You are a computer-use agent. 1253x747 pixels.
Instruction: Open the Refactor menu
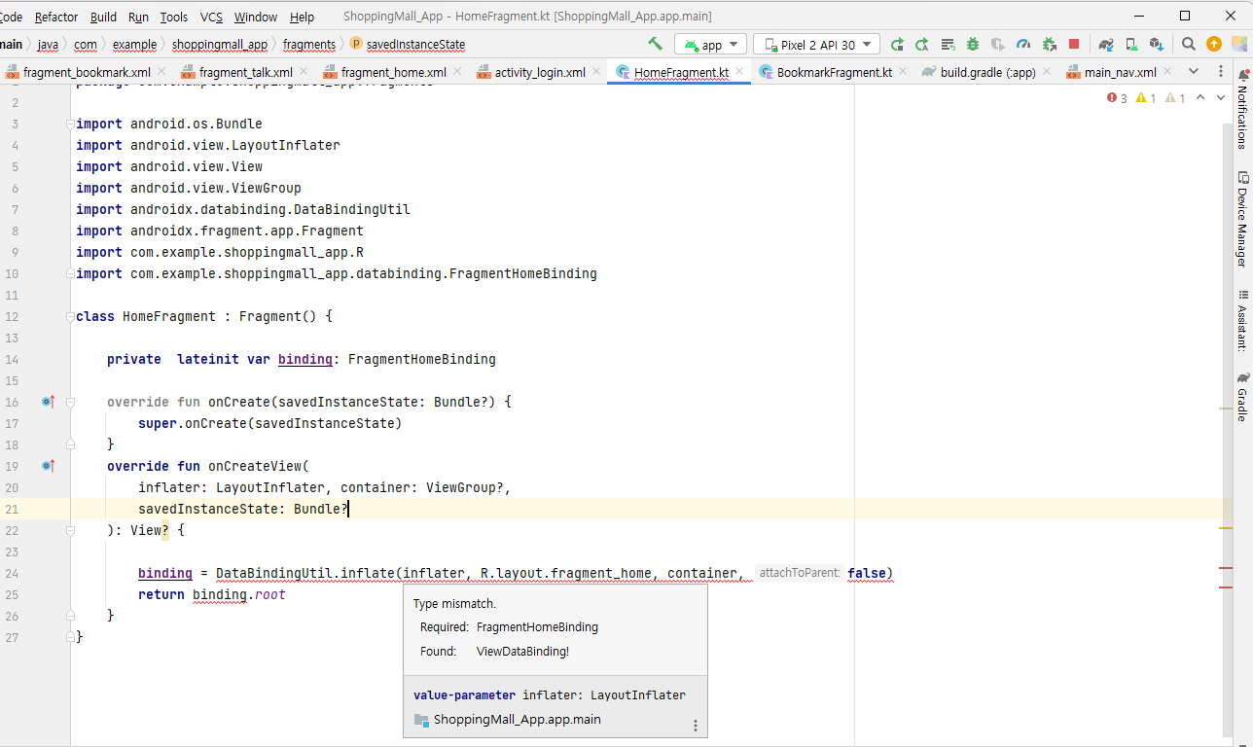point(56,17)
